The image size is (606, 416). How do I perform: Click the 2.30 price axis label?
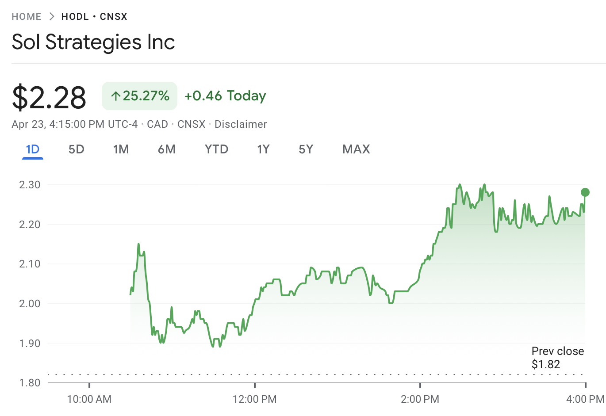tap(30, 185)
